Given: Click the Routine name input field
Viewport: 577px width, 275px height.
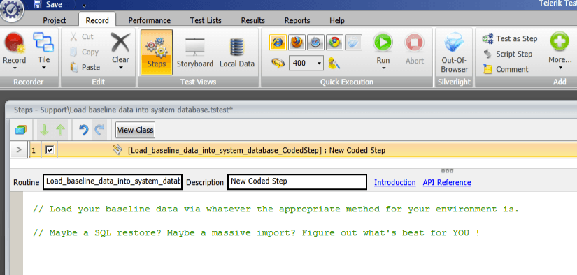Looking at the screenshot, I should (x=113, y=181).
